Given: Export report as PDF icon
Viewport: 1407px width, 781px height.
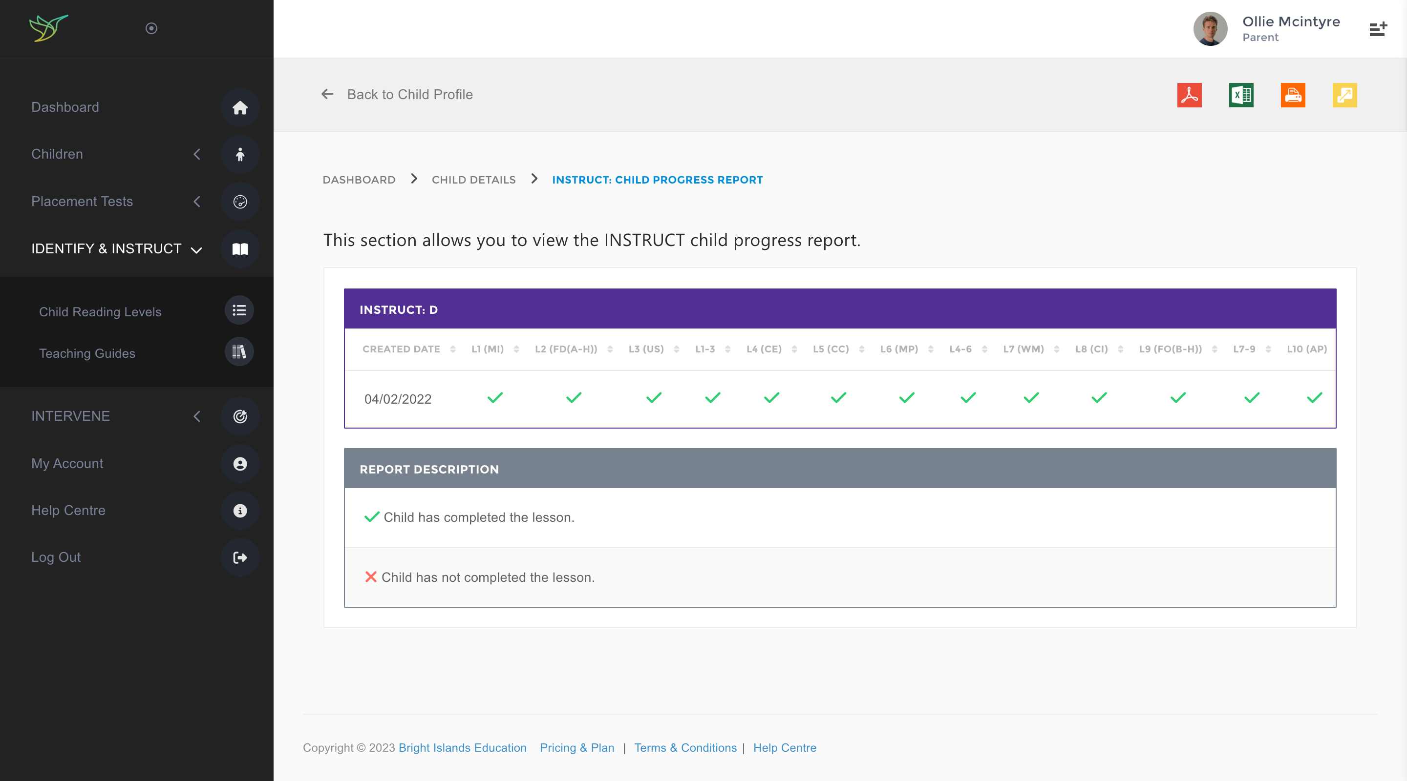Looking at the screenshot, I should tap(1189, 95).
